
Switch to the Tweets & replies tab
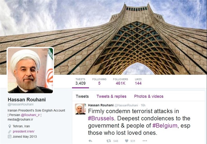click(x=112, y=96)
